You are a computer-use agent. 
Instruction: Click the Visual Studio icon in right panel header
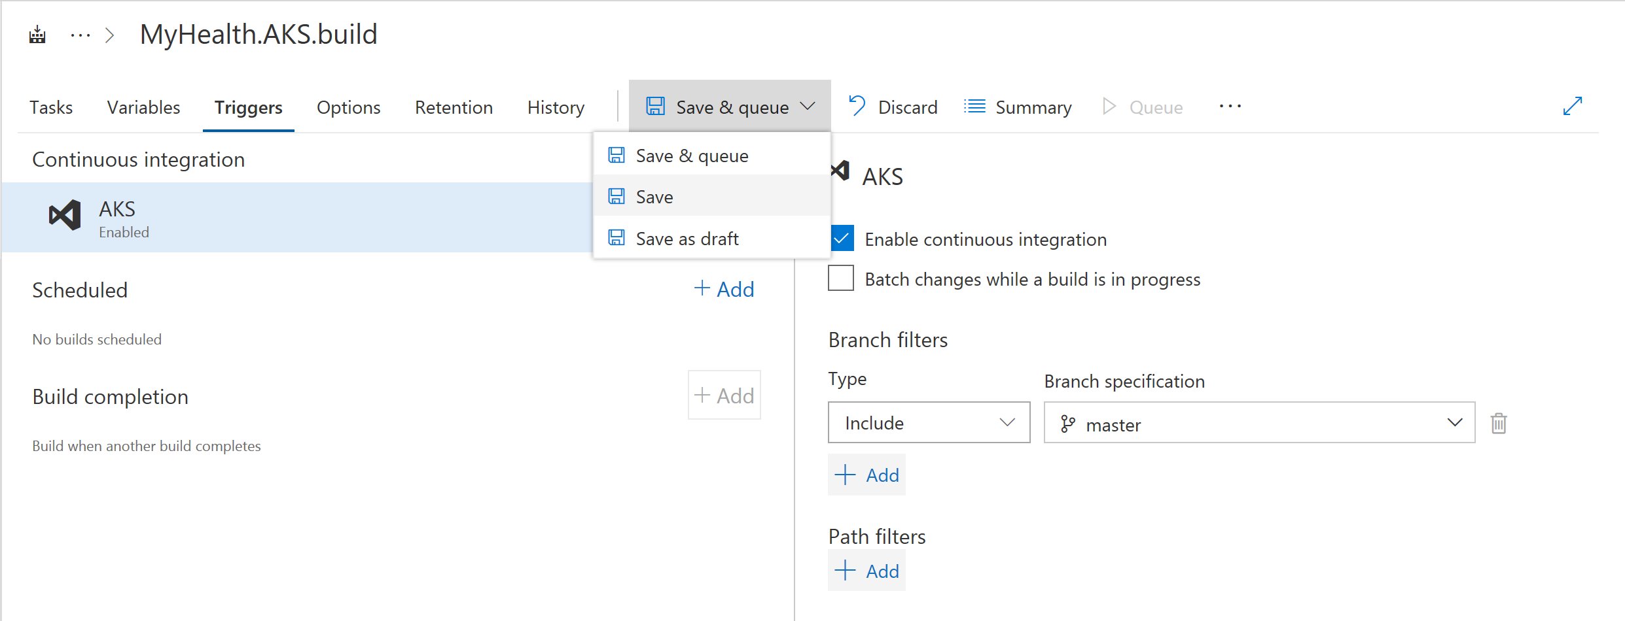click(840, 172)
